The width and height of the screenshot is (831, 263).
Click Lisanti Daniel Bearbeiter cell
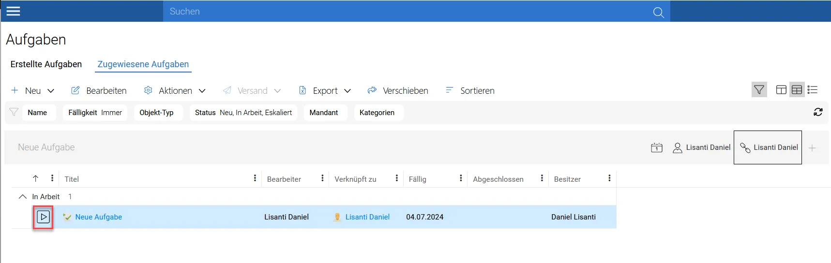click(287, 217)
